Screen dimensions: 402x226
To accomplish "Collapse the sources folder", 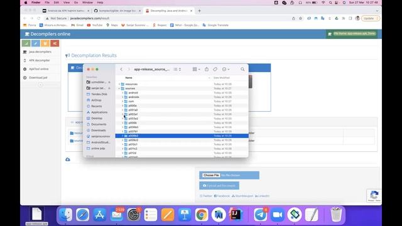I will (119, 89).
